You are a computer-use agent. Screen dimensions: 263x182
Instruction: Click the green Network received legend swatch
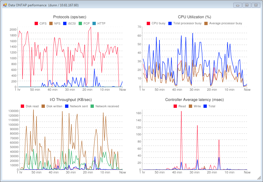[92, 106]
